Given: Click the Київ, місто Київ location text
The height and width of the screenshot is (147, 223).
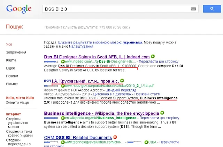Looking at the screenshot, I should coord(20,98).
